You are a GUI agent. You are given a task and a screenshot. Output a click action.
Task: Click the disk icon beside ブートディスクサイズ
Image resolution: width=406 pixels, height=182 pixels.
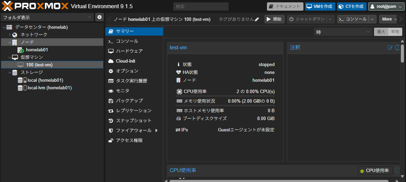tap(178, 119)
